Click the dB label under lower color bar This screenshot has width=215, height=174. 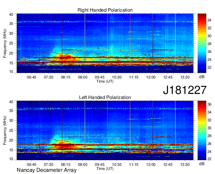[x=202, y=164]
